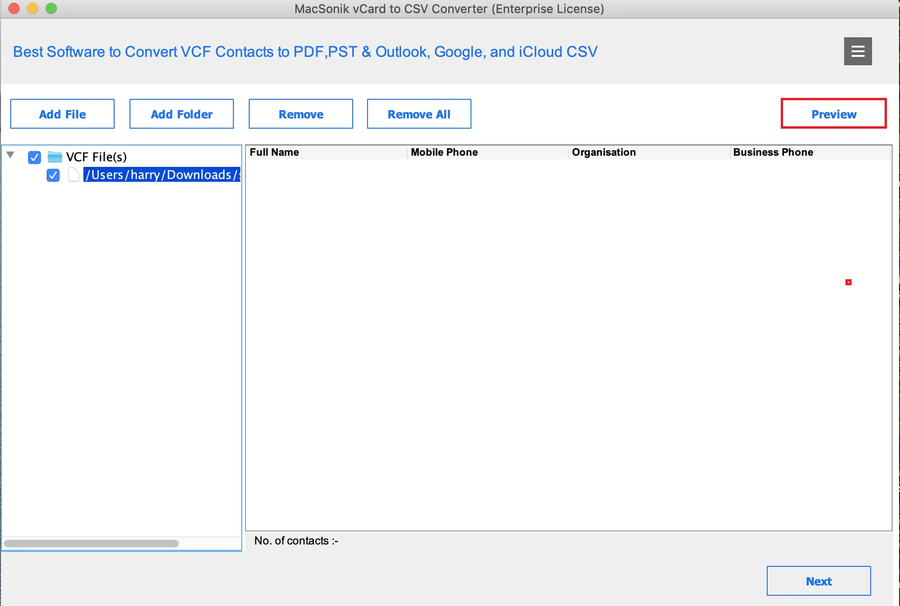Maximize the window with green button
Viewport: 900px width, 606px height.
pos(51,8)
